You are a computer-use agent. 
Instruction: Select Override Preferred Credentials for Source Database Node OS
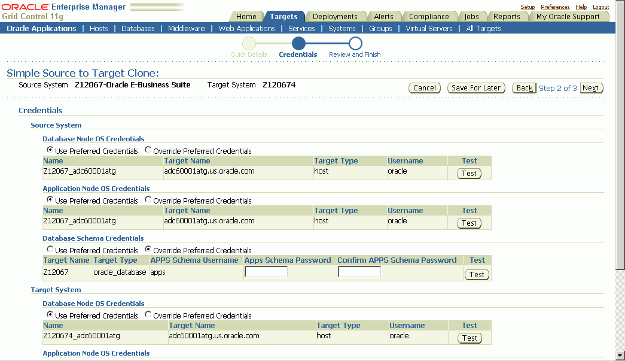coord(148,150)
